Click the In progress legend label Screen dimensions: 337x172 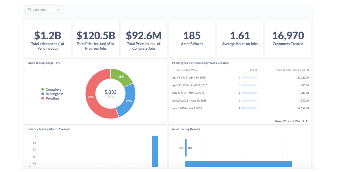pyautogui.click(x=55, y=94)
